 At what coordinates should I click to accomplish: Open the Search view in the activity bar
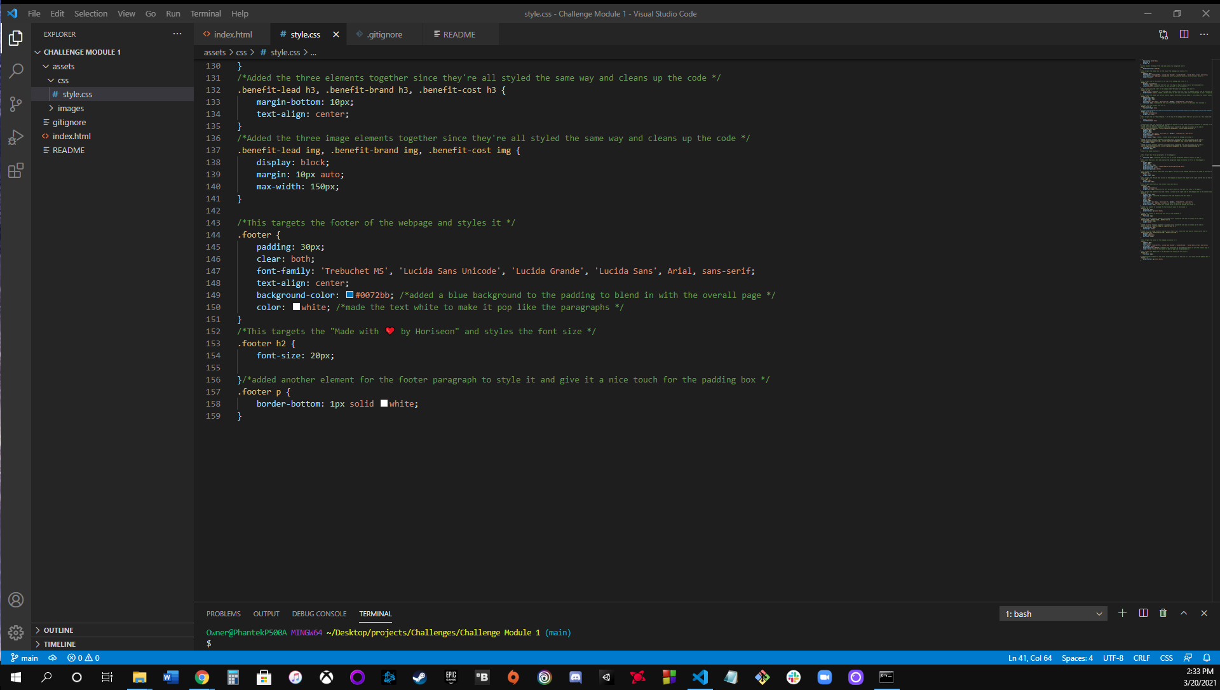[16, 71]
